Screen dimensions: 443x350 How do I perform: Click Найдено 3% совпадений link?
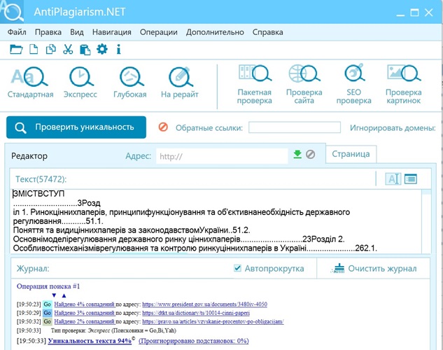(84, 313)
